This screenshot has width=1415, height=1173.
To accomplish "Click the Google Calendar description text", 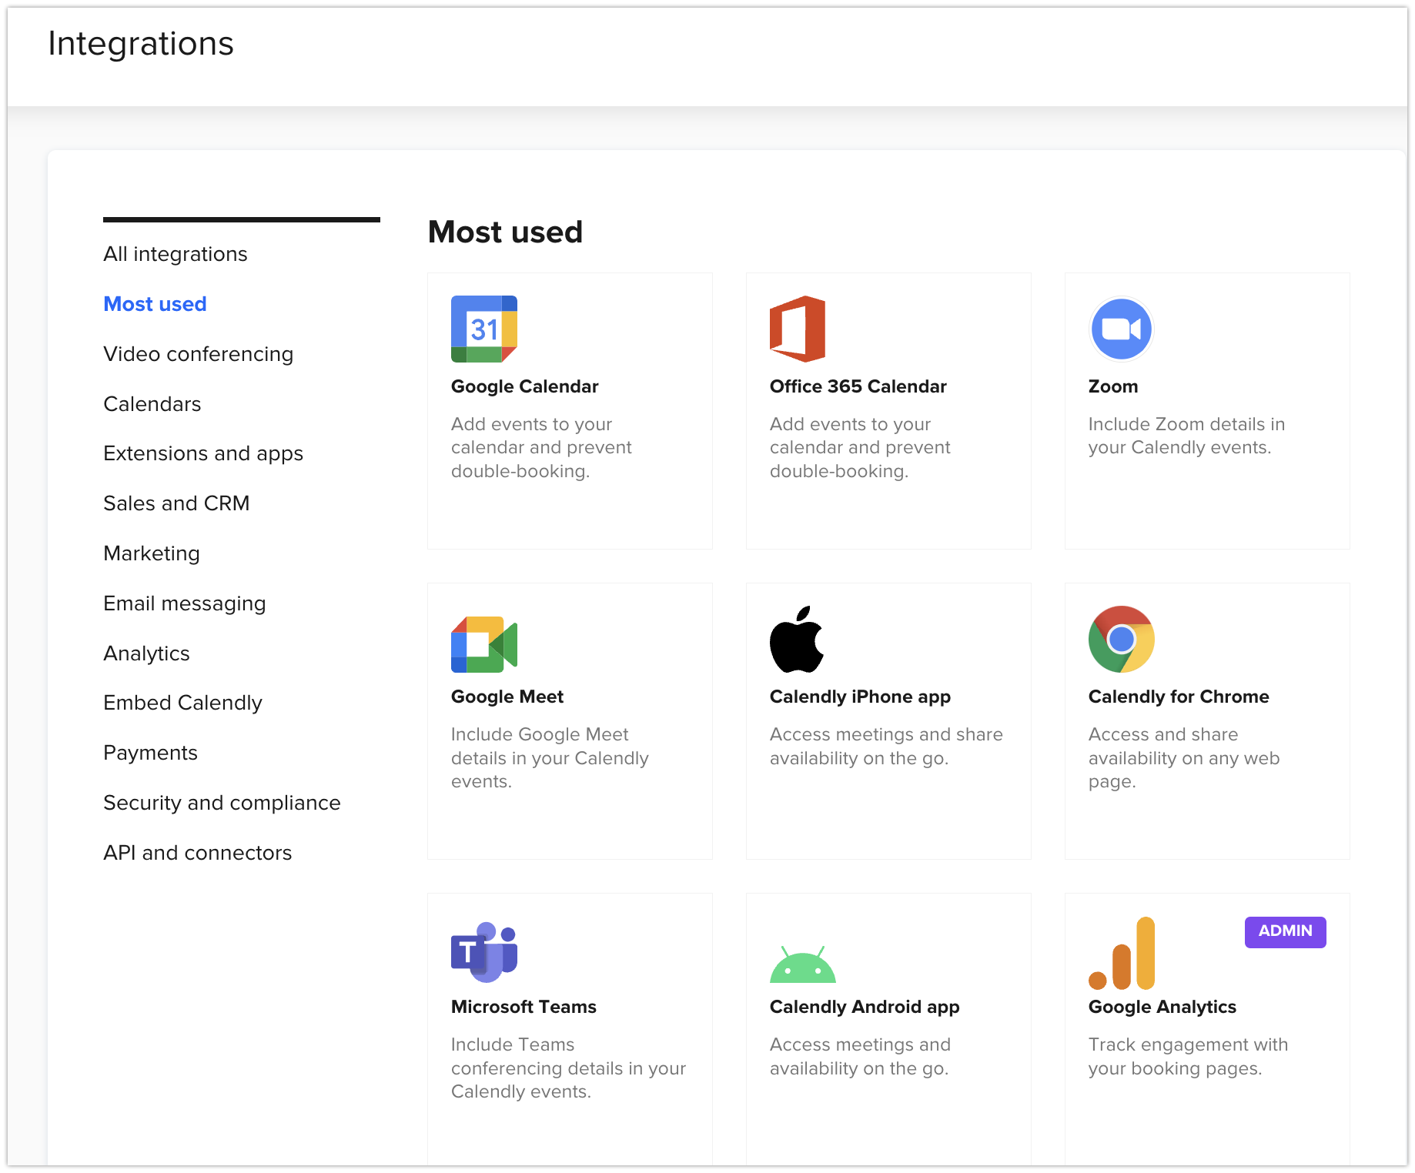I will pyautogui.click(x=541, y=447).
